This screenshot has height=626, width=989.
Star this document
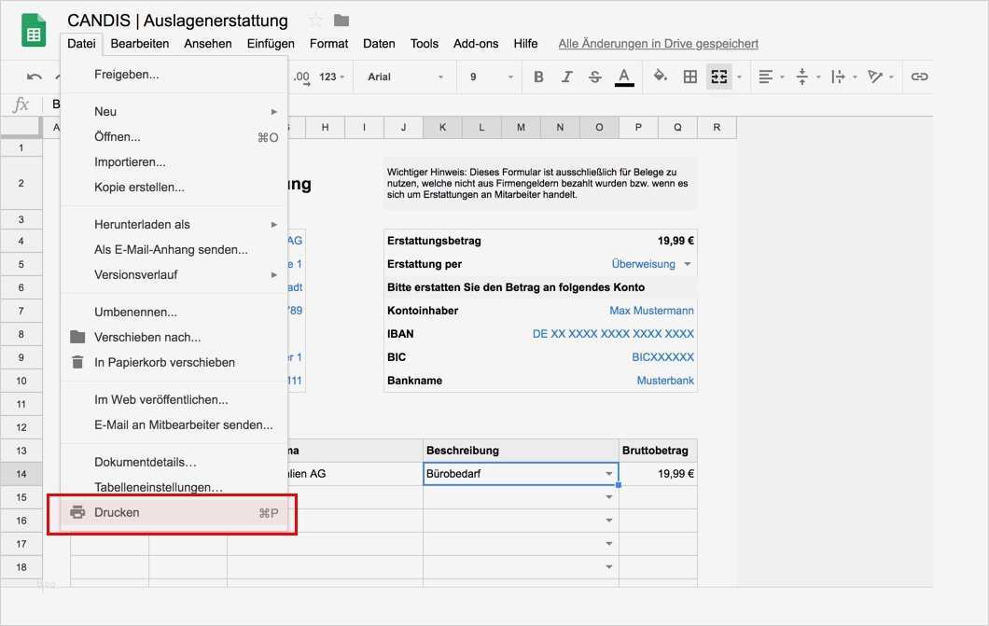pos(315,21)
